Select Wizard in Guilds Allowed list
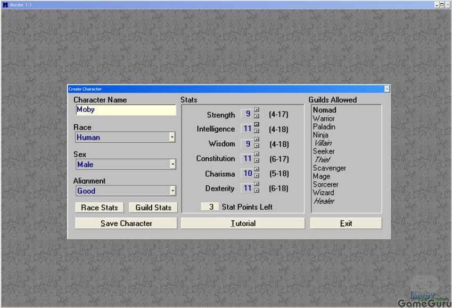Screen dimensions: 452x308 pos(324,193)
